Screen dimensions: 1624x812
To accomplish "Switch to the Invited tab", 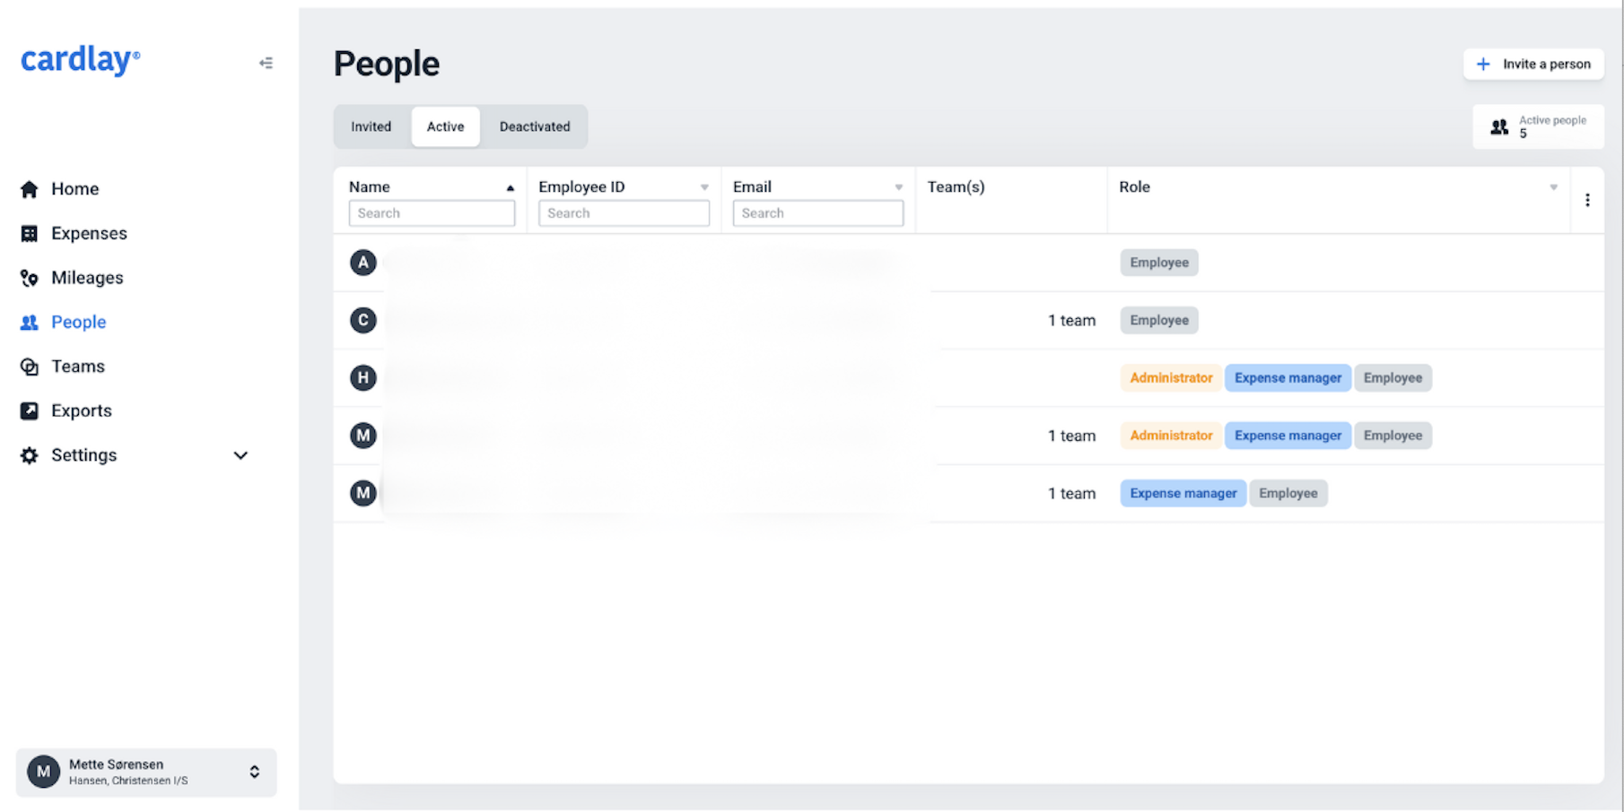I will pyautogui.click(x=371, y=126).
